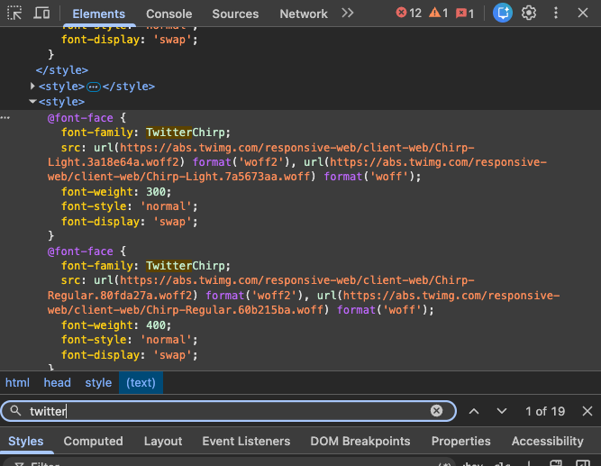Open the Layout sidebar tab
Image resolution: width=601 pixels, height=466 pixels.
(163, 441)
